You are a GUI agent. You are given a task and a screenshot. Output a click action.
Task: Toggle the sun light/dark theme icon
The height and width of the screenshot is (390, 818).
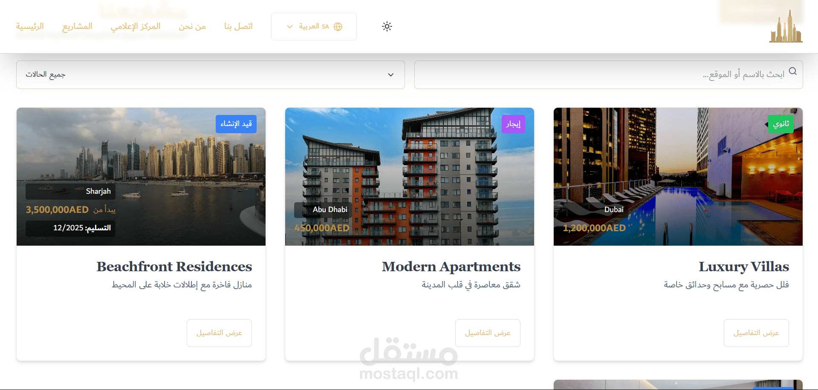pyautogui.click(x=387, y=26)
